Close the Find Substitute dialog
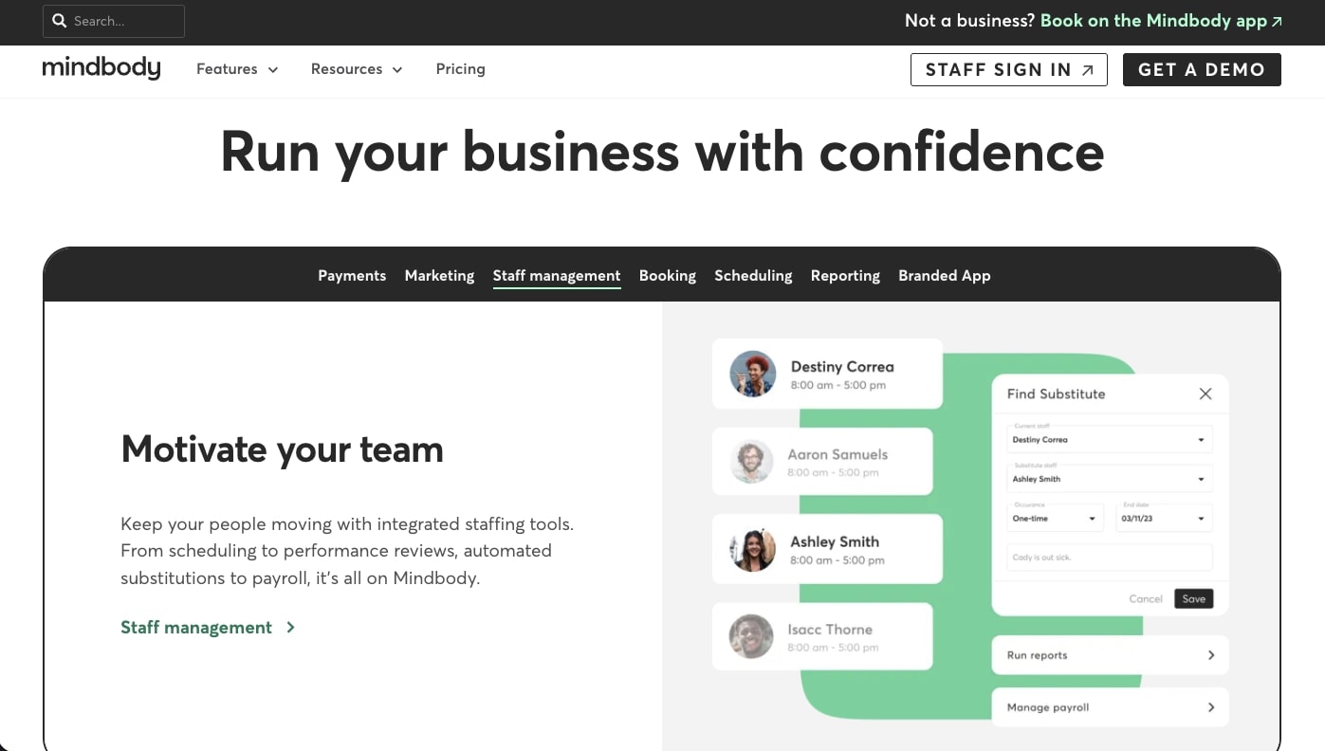 pos(1205,394)
